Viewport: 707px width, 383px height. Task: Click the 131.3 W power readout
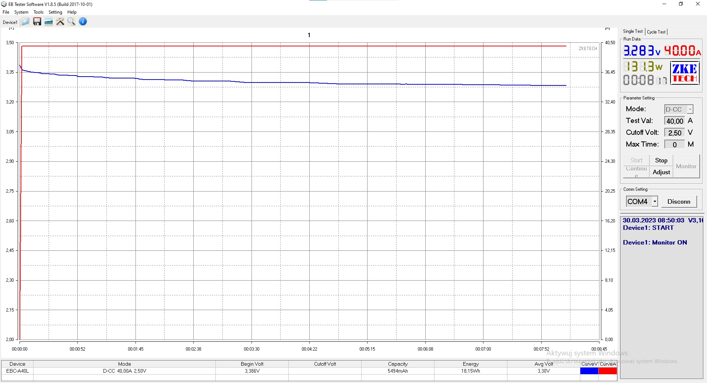[643, 66]
